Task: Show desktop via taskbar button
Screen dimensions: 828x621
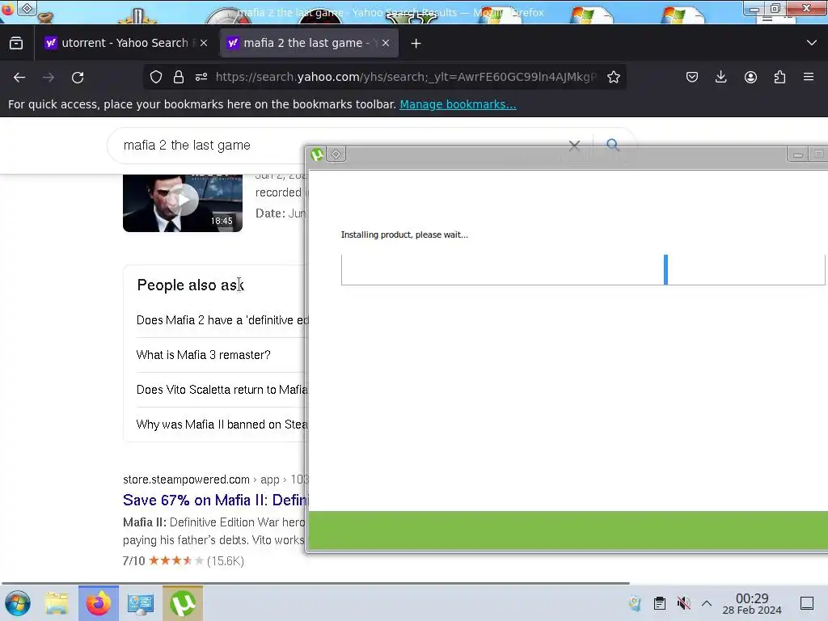Action: [807, 603]
